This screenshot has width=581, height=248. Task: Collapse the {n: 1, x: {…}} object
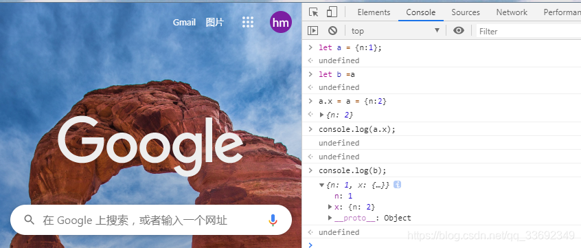[321, 185]
